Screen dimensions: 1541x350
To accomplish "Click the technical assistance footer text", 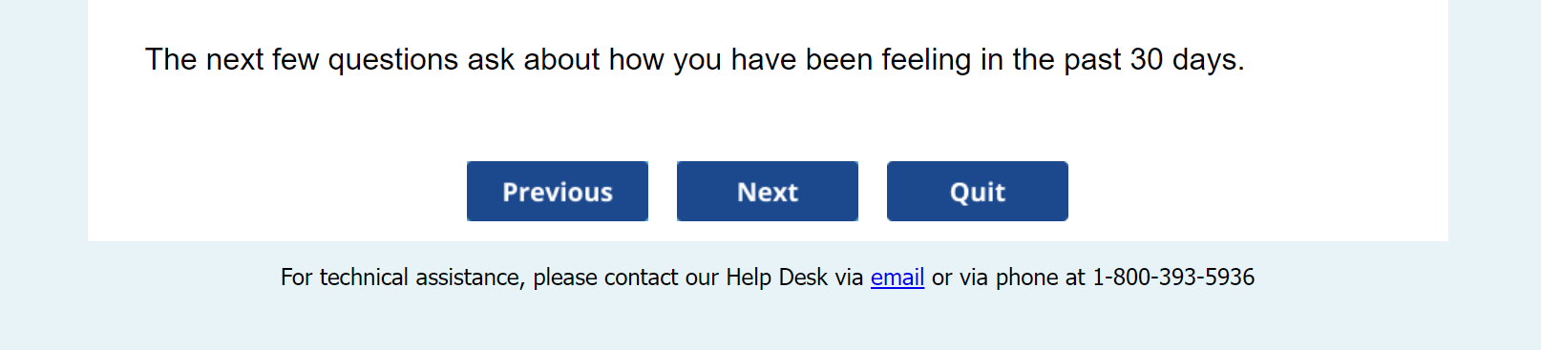I will click(767, 278).
